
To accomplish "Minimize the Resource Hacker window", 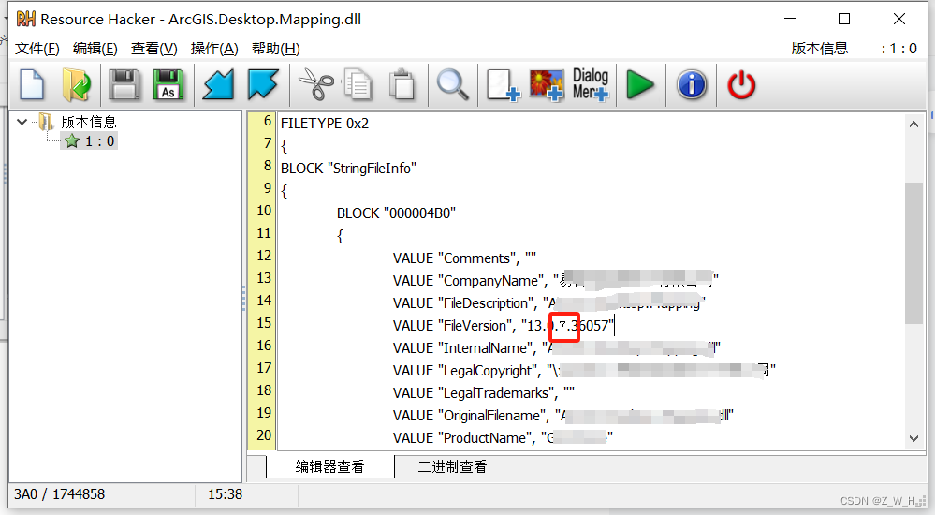I will 790,19.
